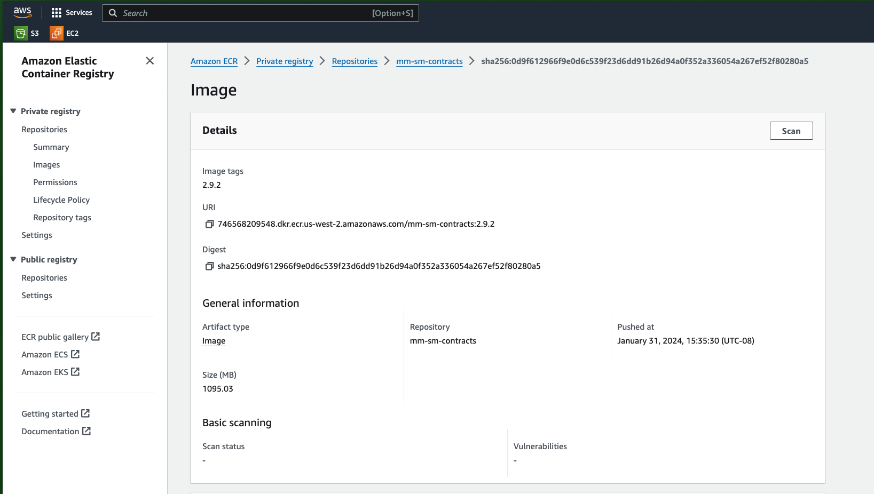Open Repository tags in the sidebar
Screen dimensions: 874x494
point(62,218)
